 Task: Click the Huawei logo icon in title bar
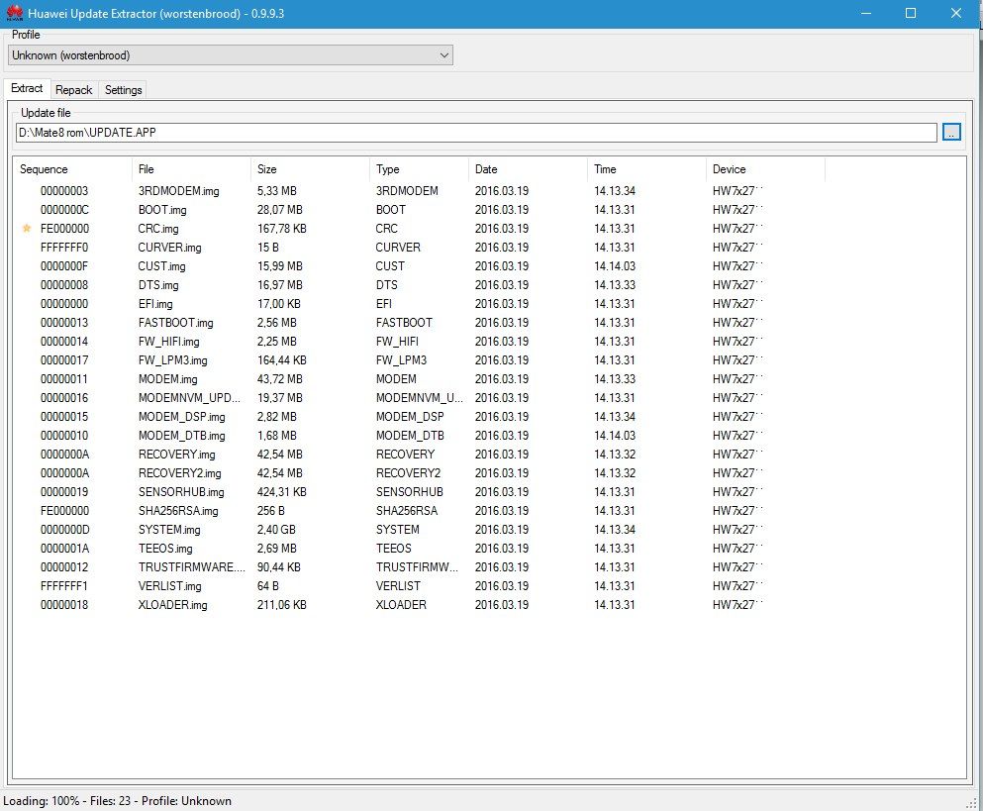point(15,13)
